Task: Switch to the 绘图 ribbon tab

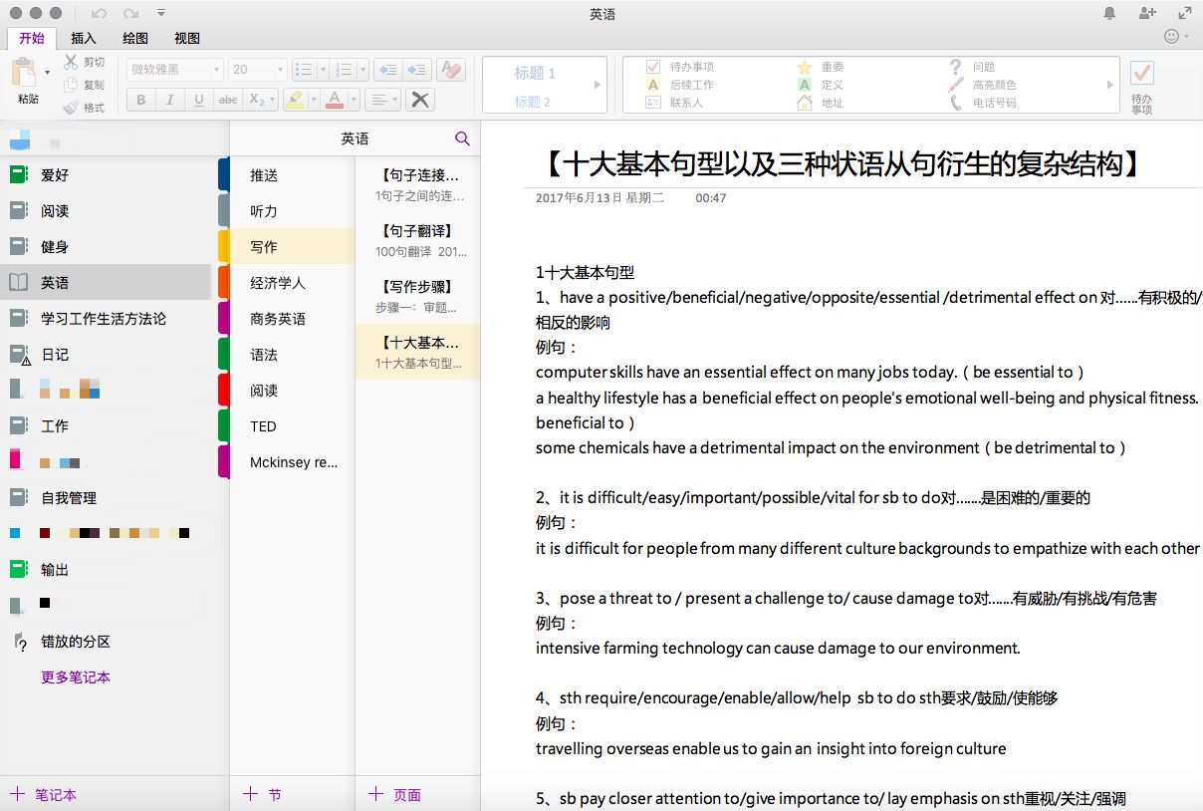Action: [x=135, y=38]
